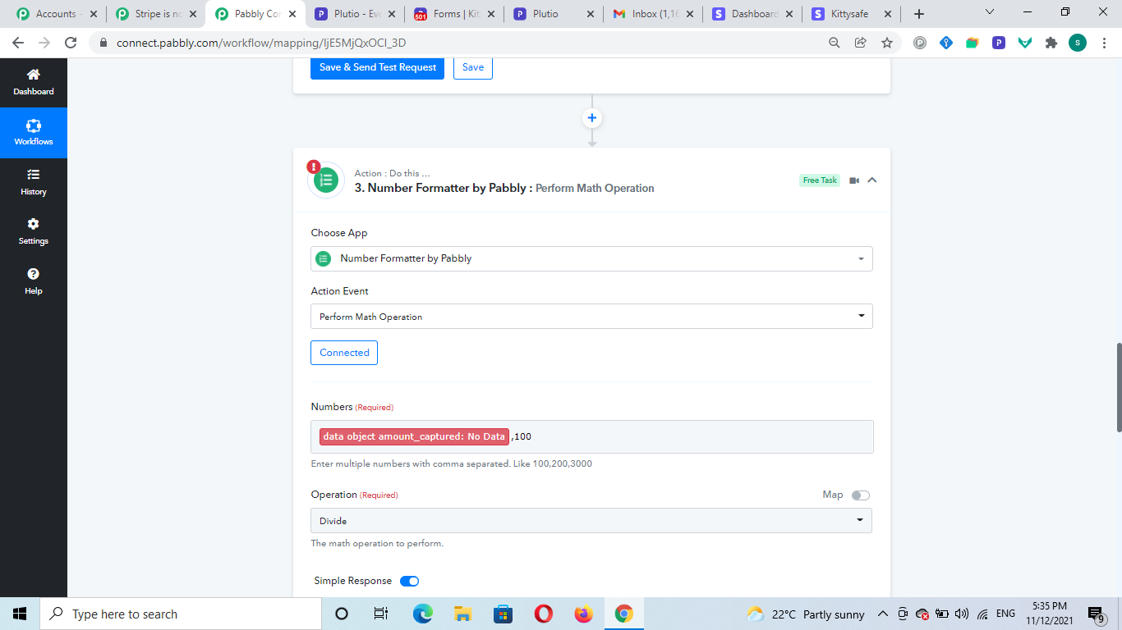Click the ENG language indicator
This screenshot has width=1122, height=630.
point(1005,614)
